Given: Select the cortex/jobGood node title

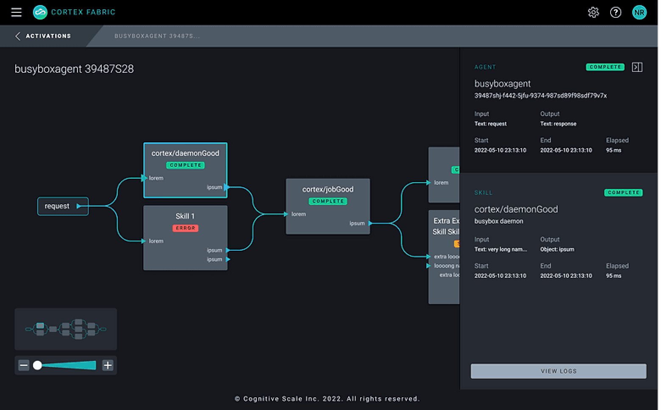Looking at the screenshot, I should (328, 189).
